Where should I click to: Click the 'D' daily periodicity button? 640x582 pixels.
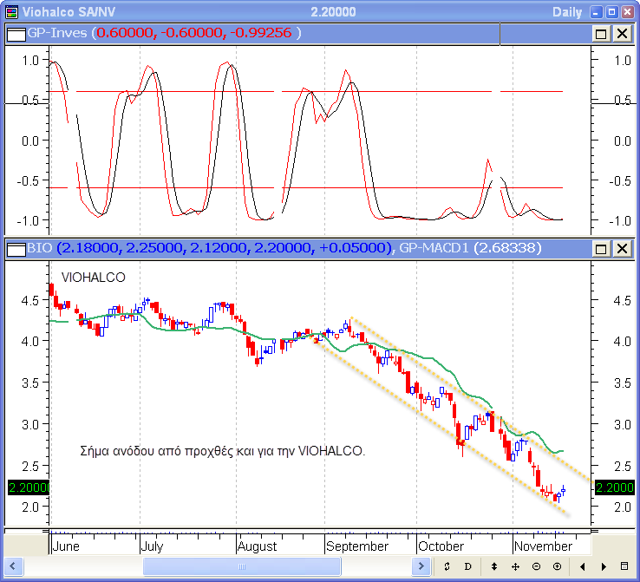coord(467,566)
